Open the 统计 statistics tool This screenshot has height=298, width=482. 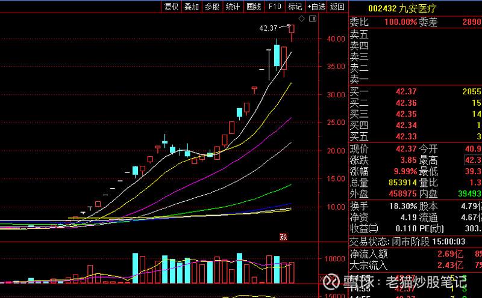tap(233, 7)
